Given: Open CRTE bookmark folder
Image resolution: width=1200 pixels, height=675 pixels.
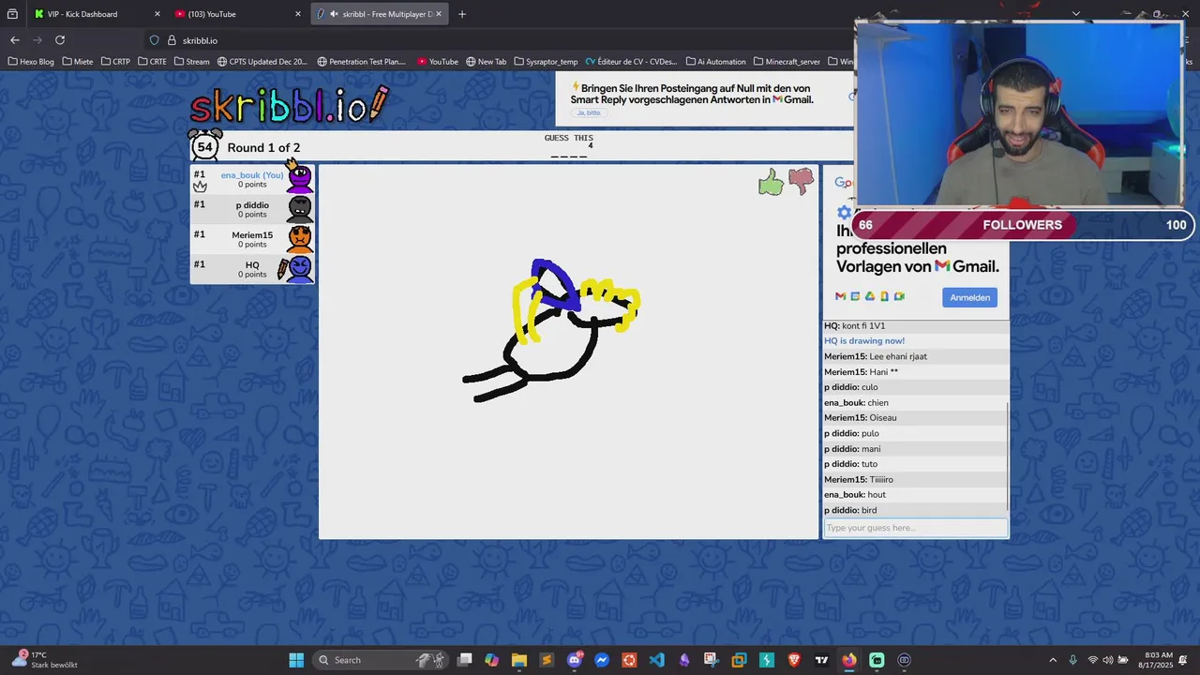Looking at the screenshot, I should click(x=152, y=62).
